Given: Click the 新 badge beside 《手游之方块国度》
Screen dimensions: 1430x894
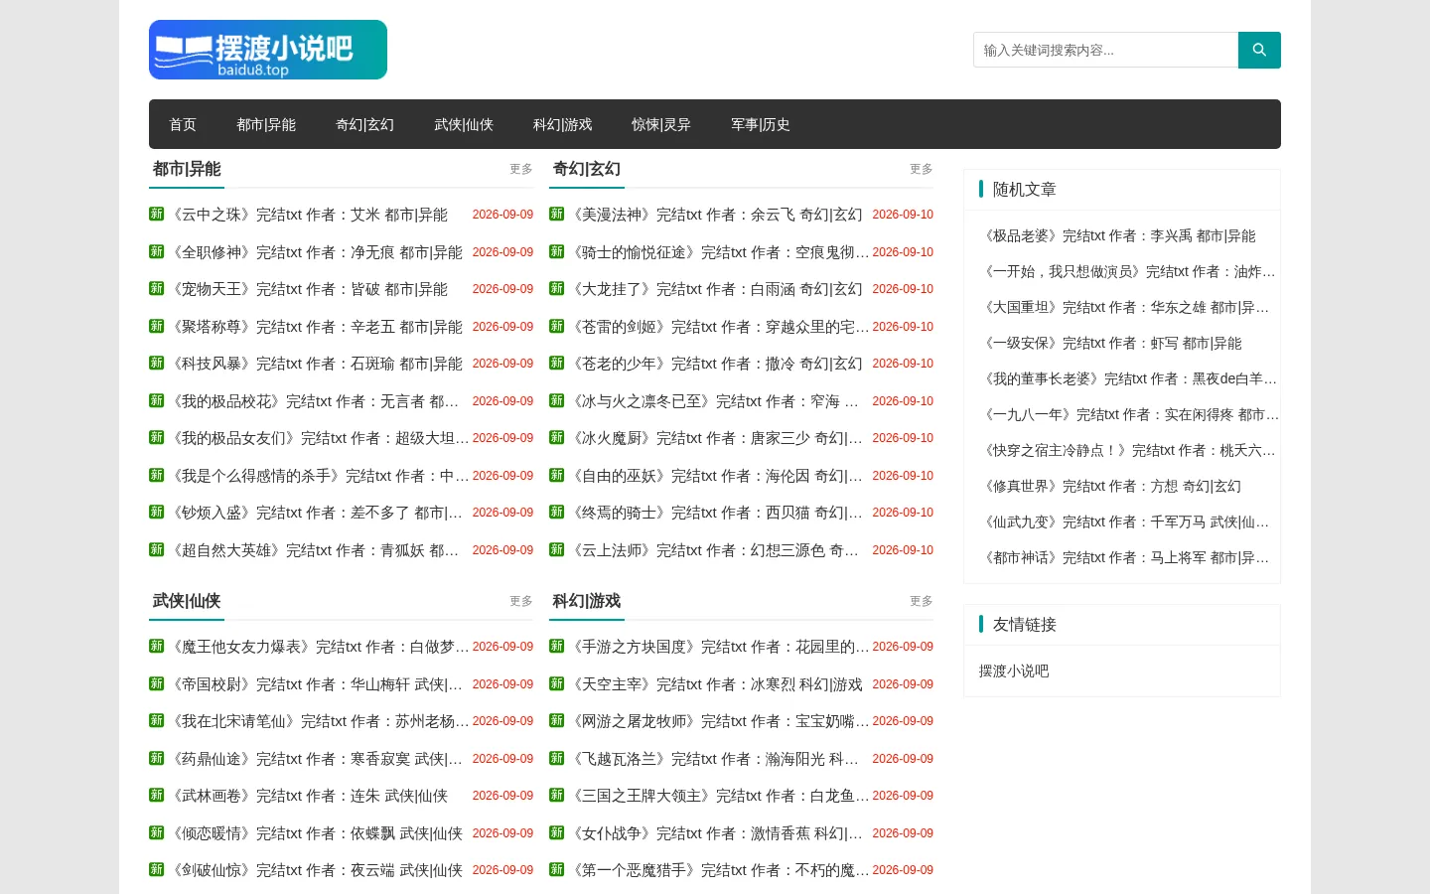Looking at the screenshot, I should point(557,647).
